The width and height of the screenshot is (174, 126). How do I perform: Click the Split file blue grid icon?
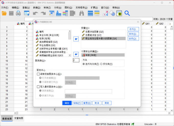click(90, 13)
